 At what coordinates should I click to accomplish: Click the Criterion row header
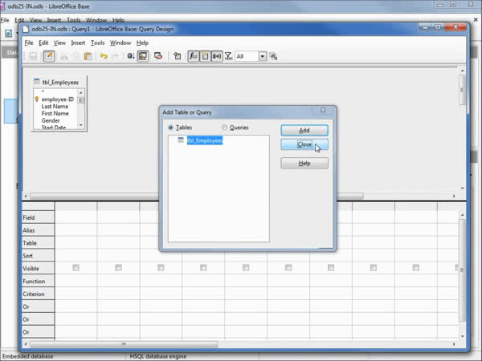pyautogui.click(x=38, y=294)
